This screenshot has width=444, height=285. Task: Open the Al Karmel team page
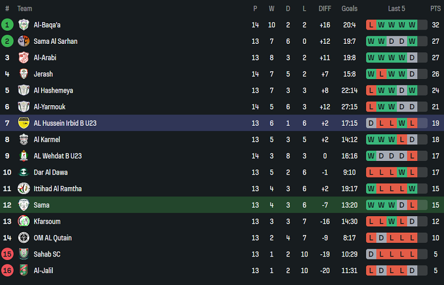click(x=47, y=139)
